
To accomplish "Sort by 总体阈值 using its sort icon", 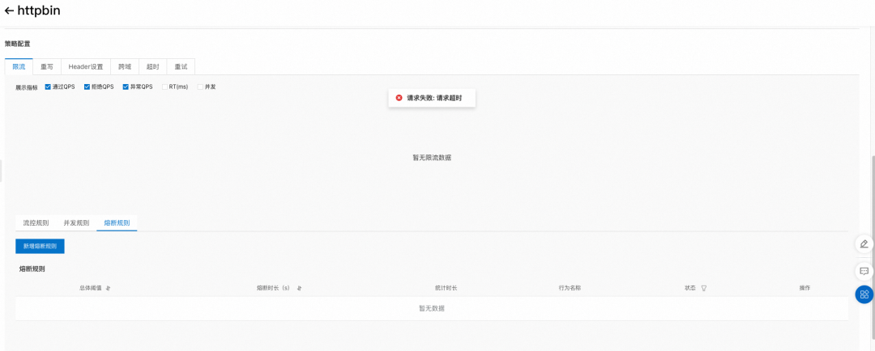I will 109,288.
